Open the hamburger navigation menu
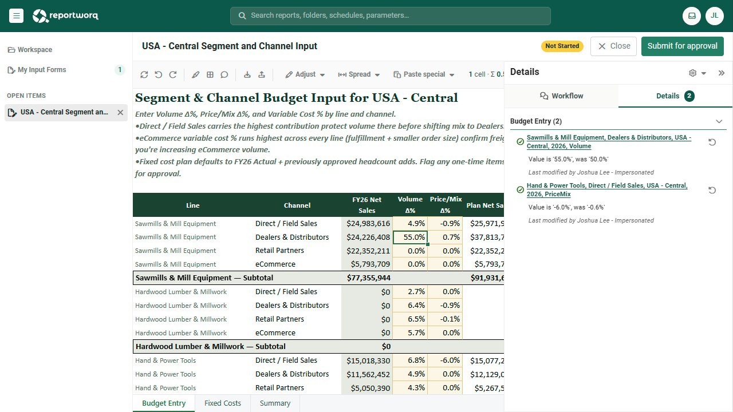Screen dimensions: 733x412 pos(17,16)
